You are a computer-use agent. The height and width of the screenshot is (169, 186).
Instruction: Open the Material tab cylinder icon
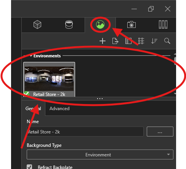tap(69, 24)
